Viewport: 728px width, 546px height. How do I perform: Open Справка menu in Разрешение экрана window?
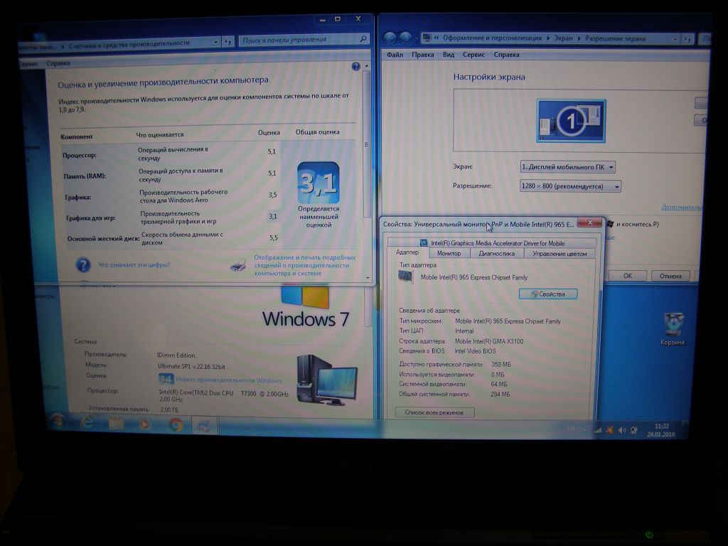click(506, 55)
